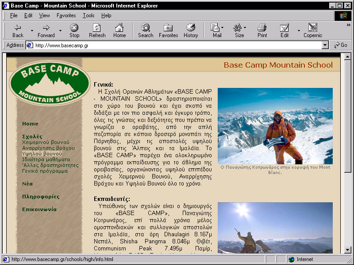The width and height of the screenshot is (354, 265).
Task: Open the Γενικό πρόγραμμα link
Action: (x=45, y=171)
